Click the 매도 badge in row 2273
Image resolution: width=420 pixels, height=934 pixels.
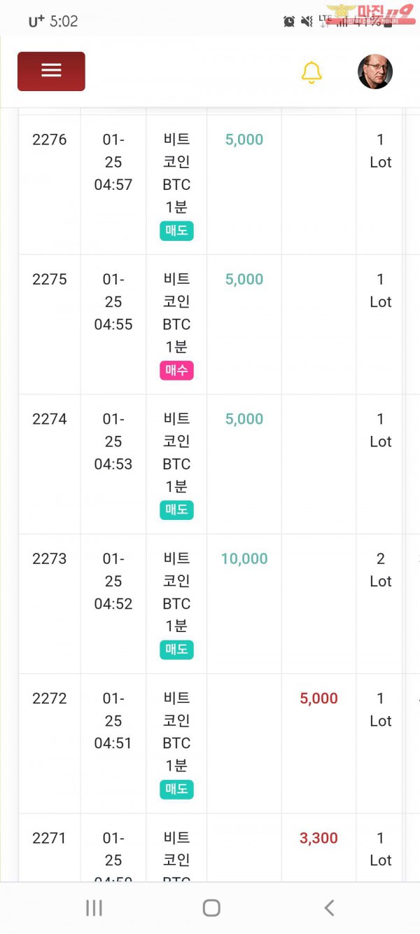176,650
